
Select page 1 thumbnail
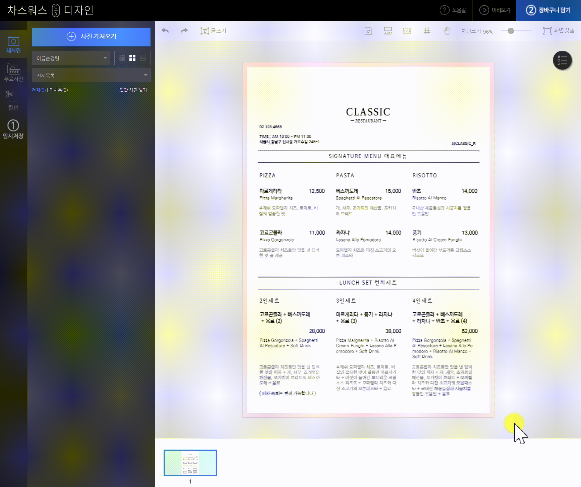coord(190,463)
